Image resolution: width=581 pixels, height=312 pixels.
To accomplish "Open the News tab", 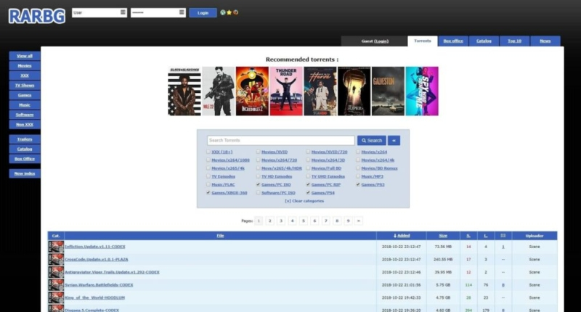I will 545,41.
